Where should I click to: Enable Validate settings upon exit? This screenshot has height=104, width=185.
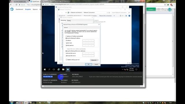pos(66,60)
